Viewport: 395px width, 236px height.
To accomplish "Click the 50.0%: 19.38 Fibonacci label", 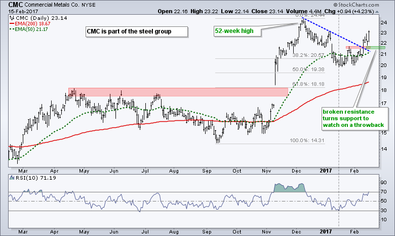I will coord(308,69).
